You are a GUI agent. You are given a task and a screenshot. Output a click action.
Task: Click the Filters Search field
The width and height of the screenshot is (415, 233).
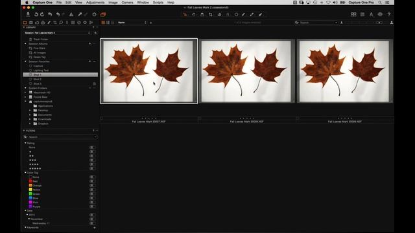(x=60, y=137)
